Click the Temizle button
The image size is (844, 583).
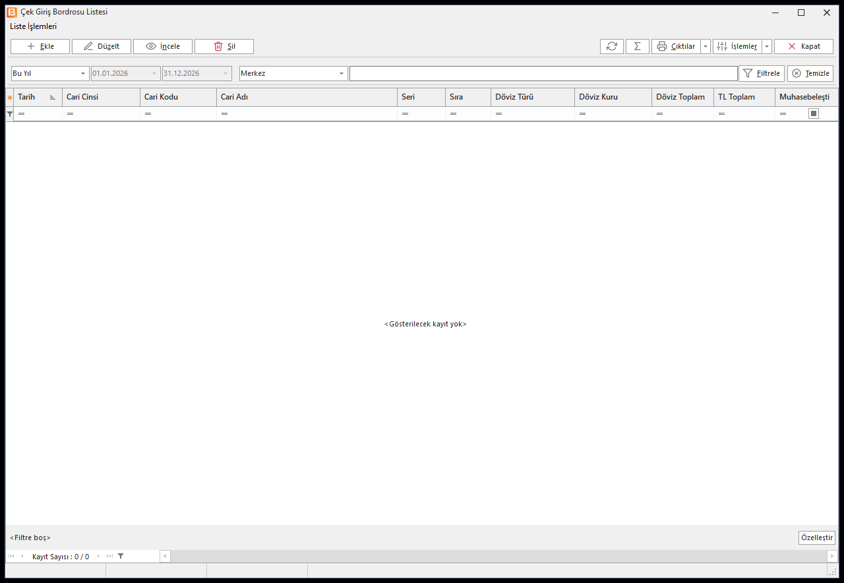tap(810, 73)
